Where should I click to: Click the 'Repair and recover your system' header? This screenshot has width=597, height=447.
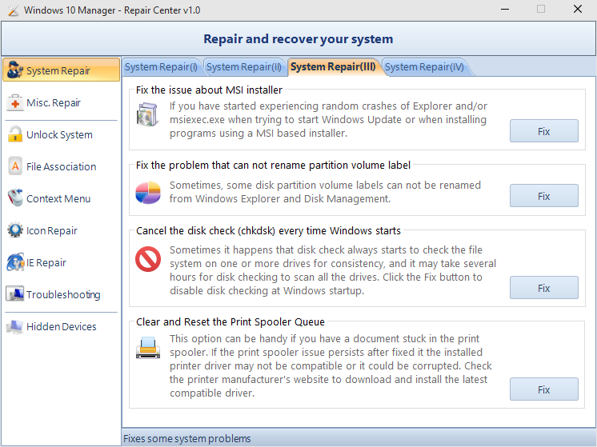298,39
